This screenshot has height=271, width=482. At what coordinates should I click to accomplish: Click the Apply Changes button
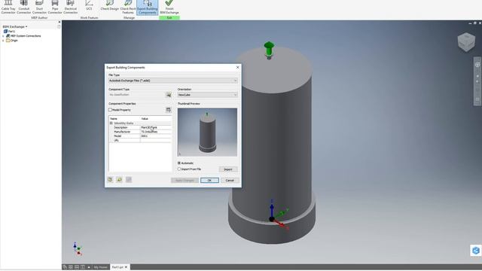pos(185,181)
